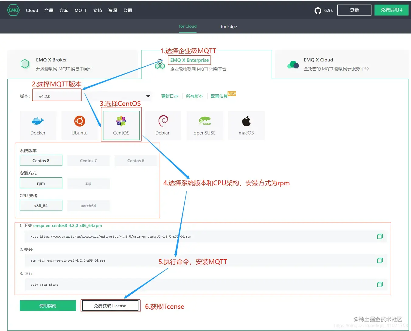This screenshot has height=331, width=411.
Task: Select the Docker whale icon
Action: 38,121
